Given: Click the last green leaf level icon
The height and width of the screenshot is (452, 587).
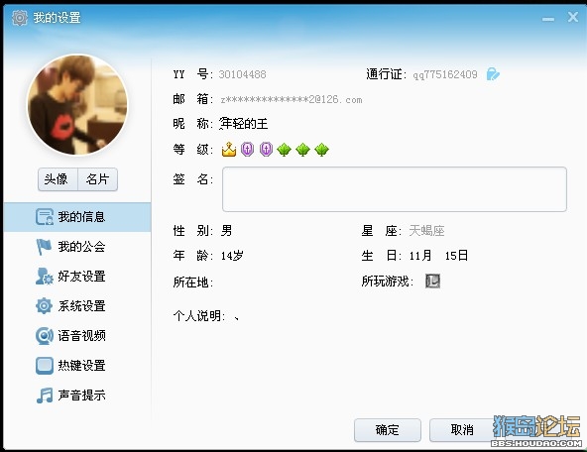Looking at the screenshot, I should (x=321, y=150).
